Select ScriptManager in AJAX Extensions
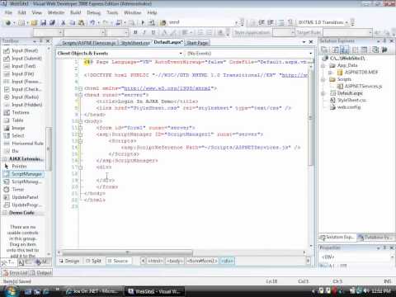Image resolution: width=396 pixels, height=297 pixels. pos(23,174)
